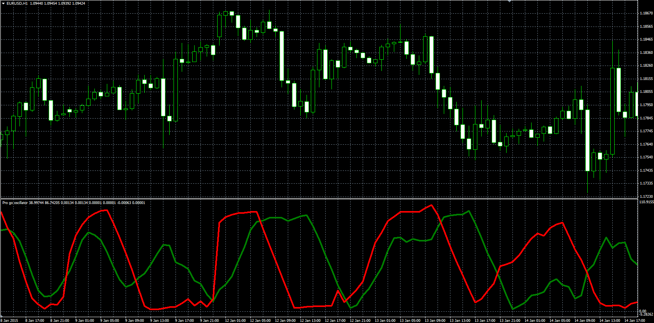Click the 12 Jan 01:00 time label
Screen dimensions: 654x323
236,321
